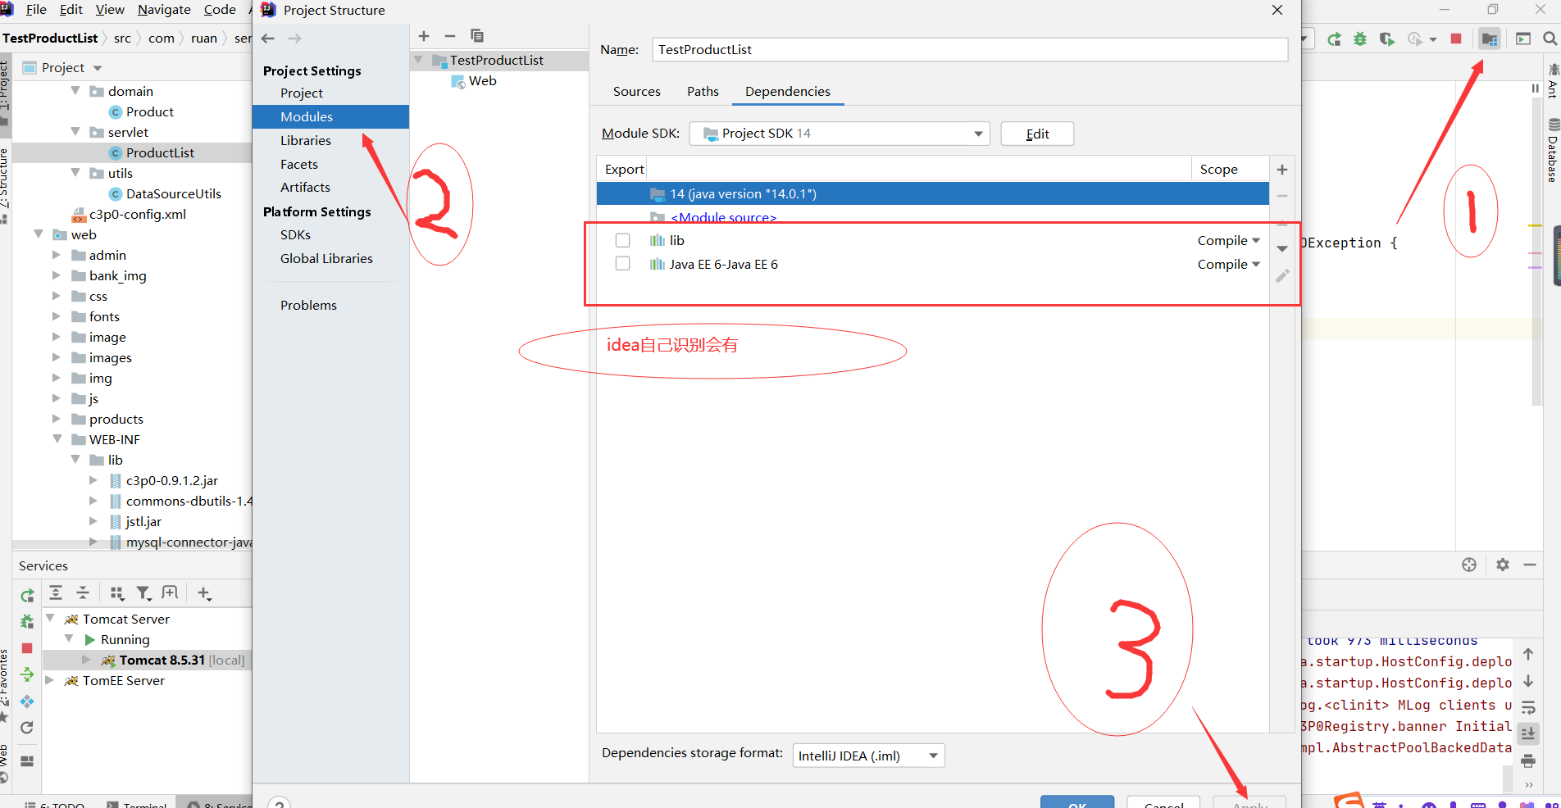Screen dimensions: 1561x808
Task: Collapse the Tomcat Server node
Action: click(51, 619)
